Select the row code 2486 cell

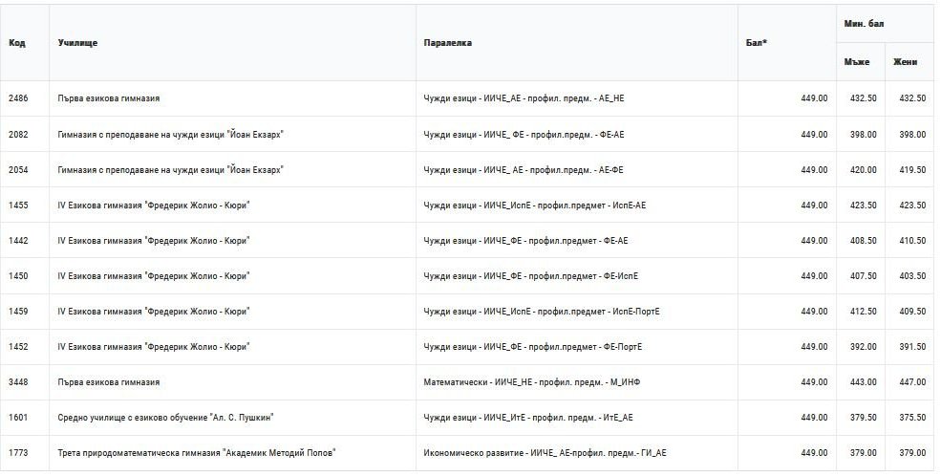(18, 98)
